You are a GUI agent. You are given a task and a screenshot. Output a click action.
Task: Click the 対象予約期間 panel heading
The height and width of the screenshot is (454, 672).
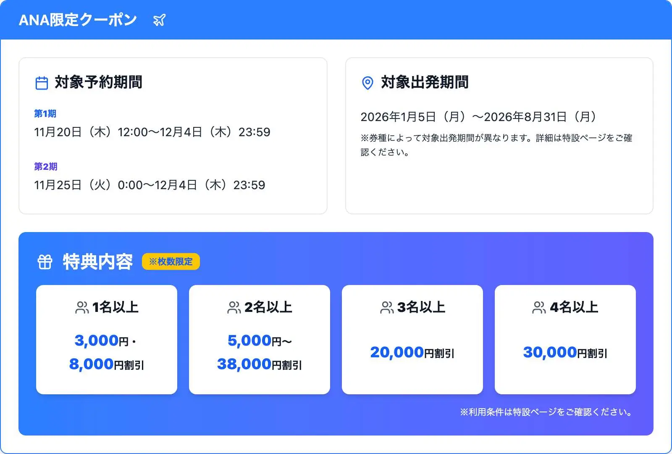pos(97,83)
